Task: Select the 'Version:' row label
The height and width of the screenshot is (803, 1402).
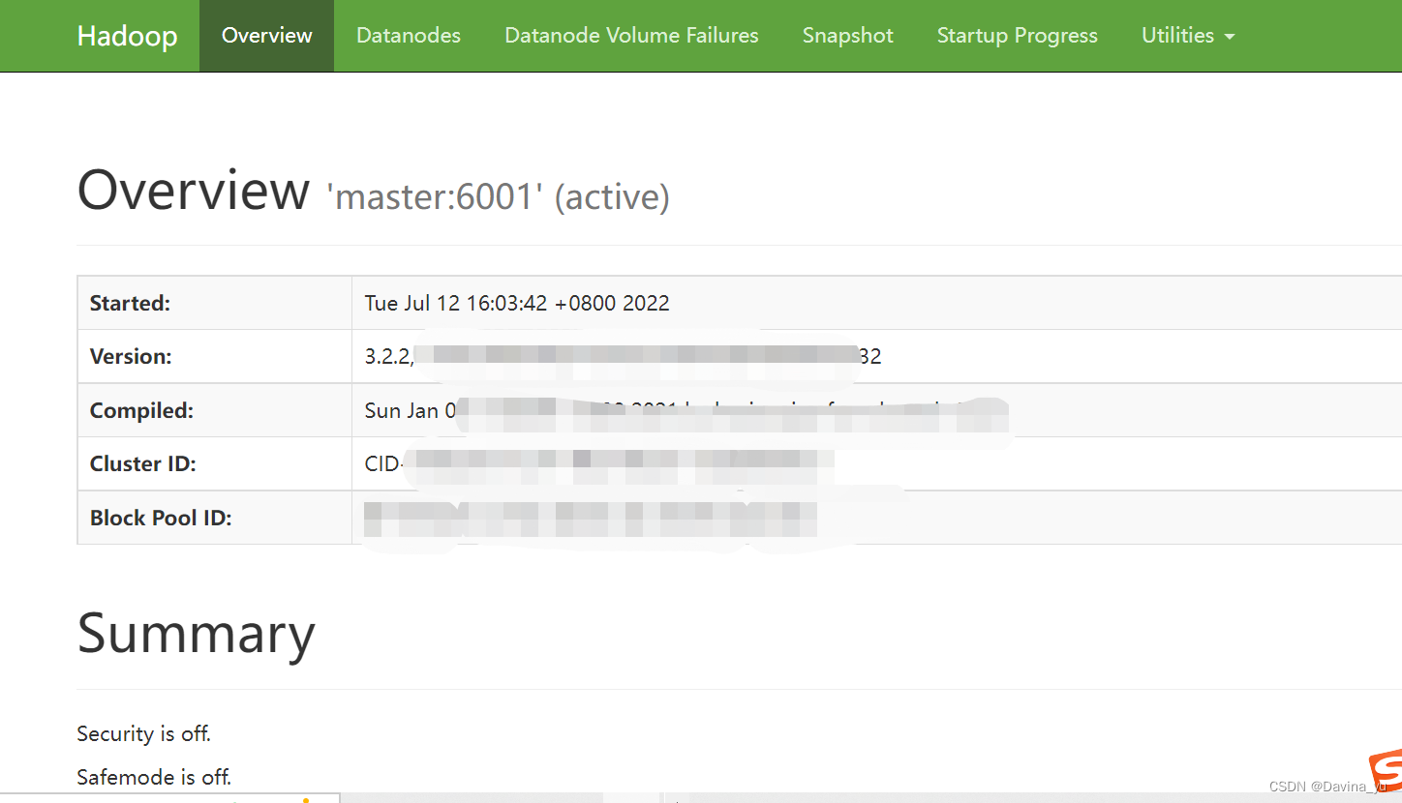Action: click(131, 356)
